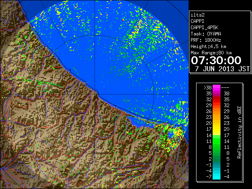
Task: Pick the yellow band of the reflectivity scale
Action: 217,129
